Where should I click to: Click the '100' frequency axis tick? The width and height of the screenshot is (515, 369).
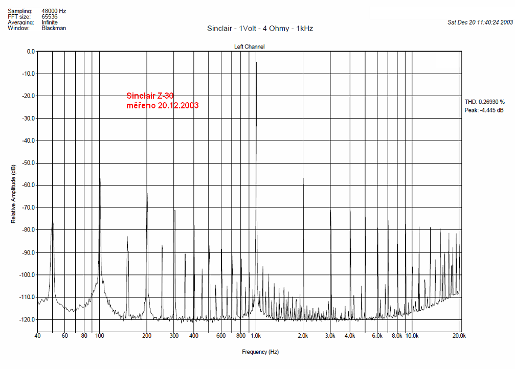[x=100, y=336]
